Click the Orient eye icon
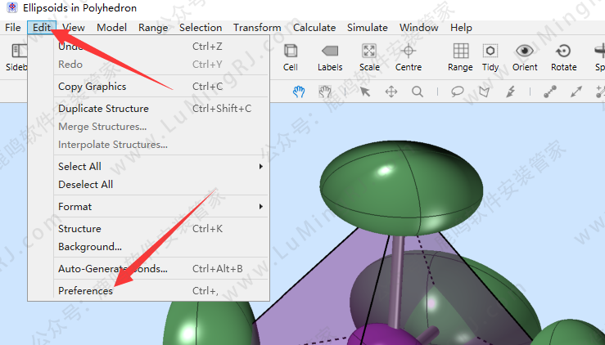This screenshot has width=605, height=345. (x=525, y=56)
